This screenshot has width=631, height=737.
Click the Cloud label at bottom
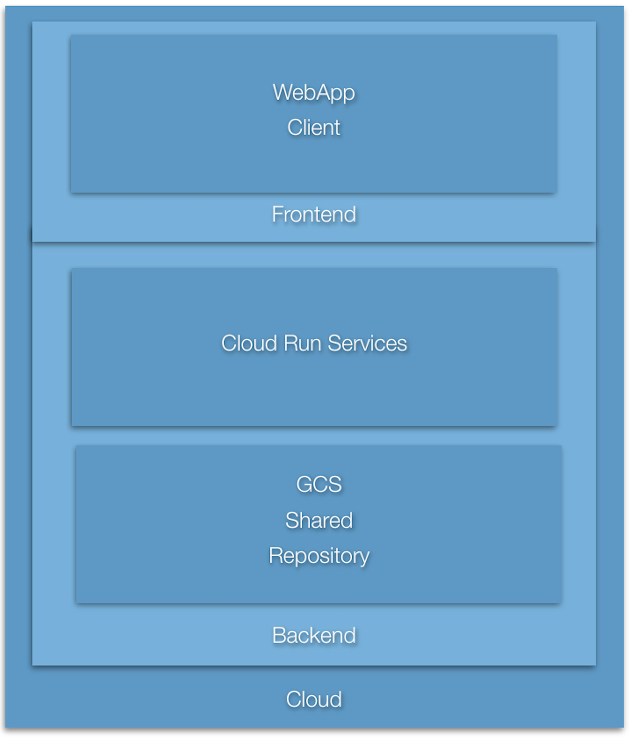tap(314, 699)
